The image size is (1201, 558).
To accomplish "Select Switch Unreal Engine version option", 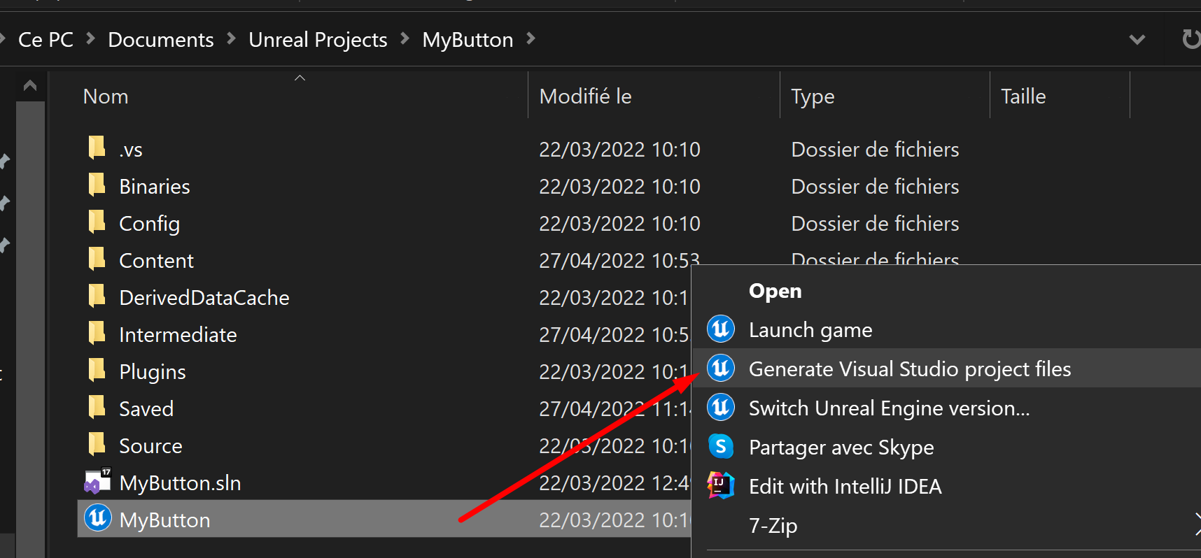I will tap(889, 408).
